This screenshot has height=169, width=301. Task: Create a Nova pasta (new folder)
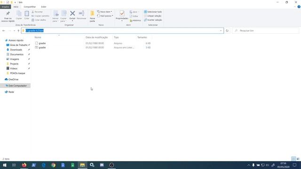coord(92,16)
